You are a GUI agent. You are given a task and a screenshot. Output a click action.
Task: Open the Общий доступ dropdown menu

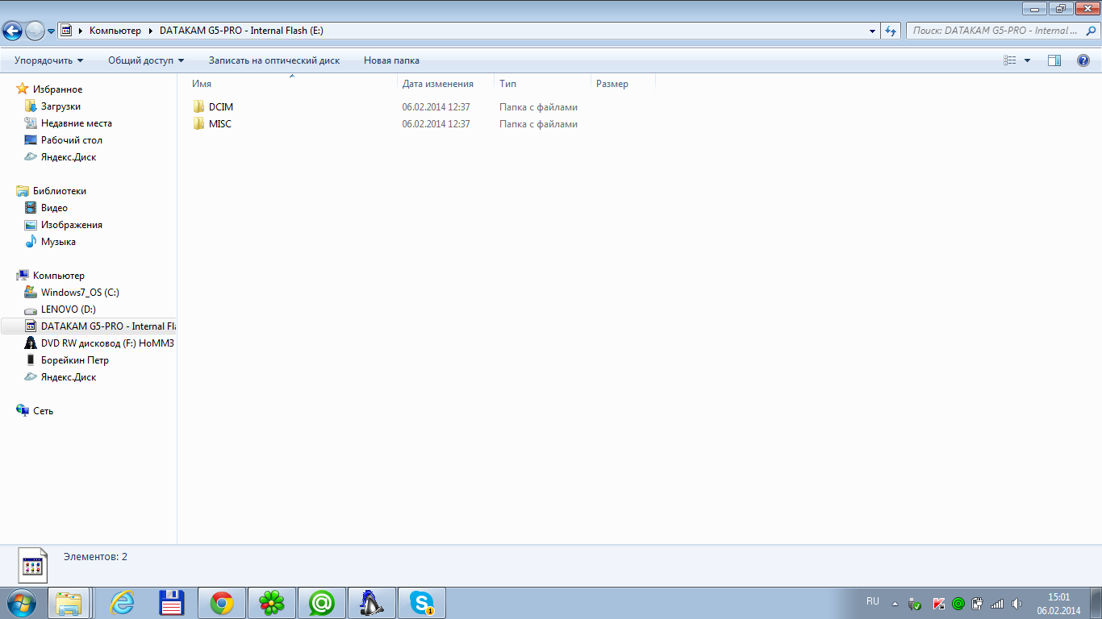[146, 60]
